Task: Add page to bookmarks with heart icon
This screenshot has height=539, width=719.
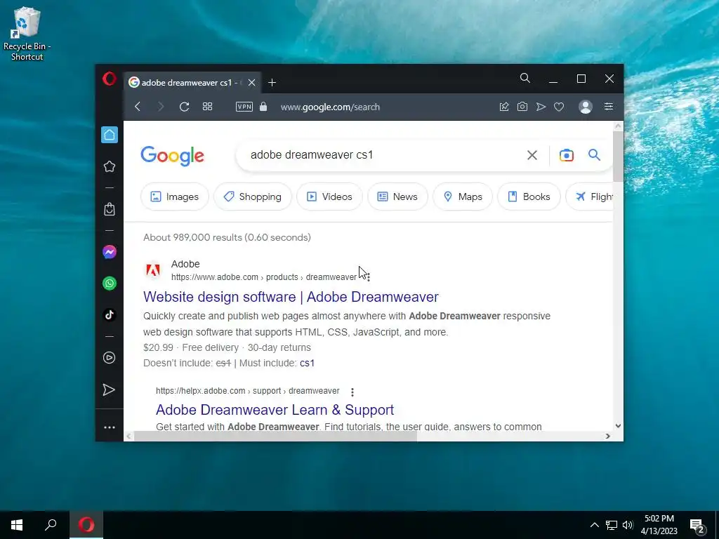Action: click(559, 107)
